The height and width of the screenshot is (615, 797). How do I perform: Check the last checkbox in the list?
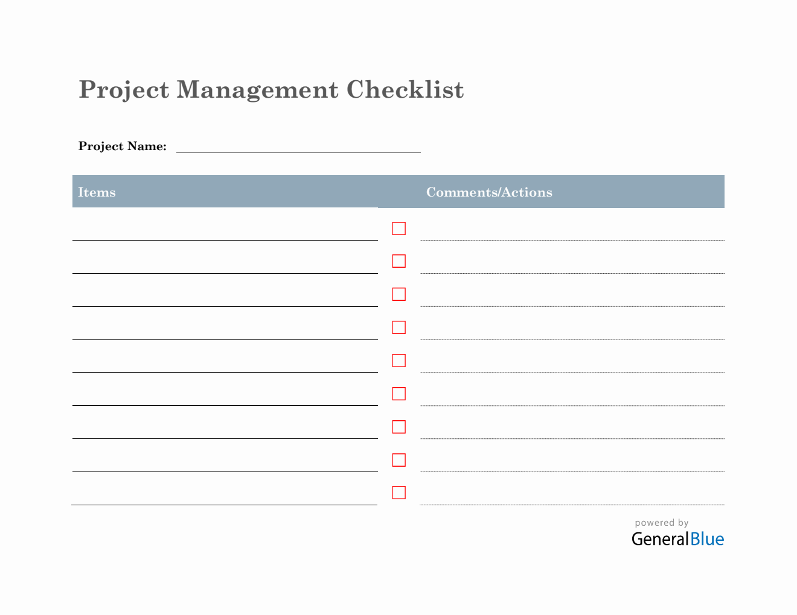coord(398,493)
